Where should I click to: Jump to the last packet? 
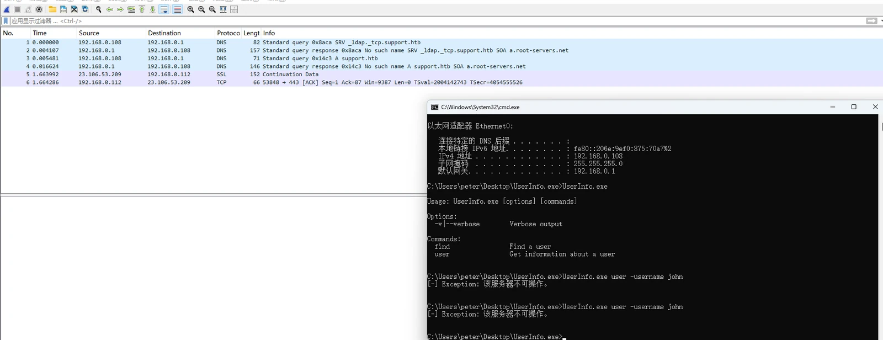pos(153,9)
